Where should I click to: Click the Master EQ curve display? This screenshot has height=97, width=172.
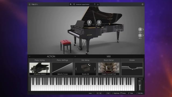132,69
